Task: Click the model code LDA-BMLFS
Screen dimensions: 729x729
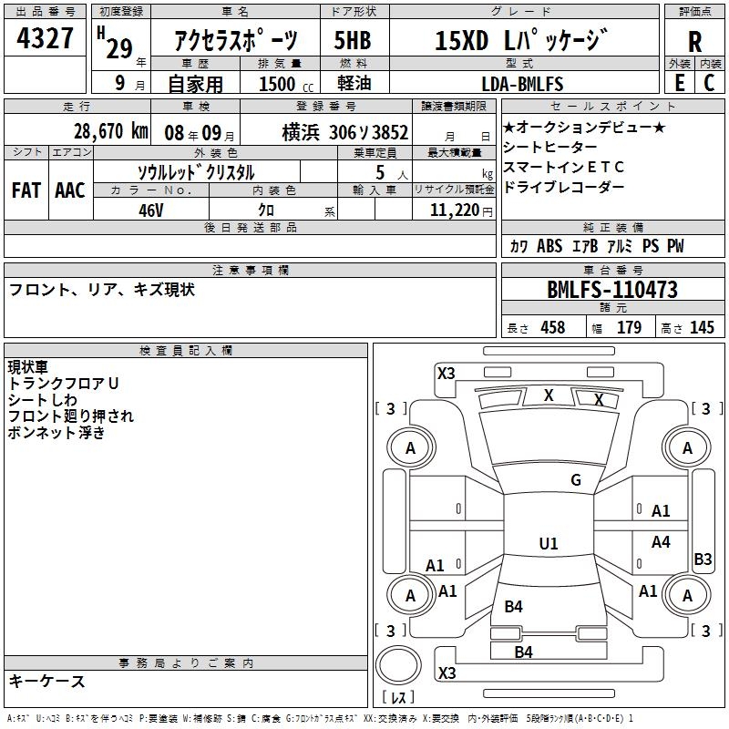Action: pos(522,84)
